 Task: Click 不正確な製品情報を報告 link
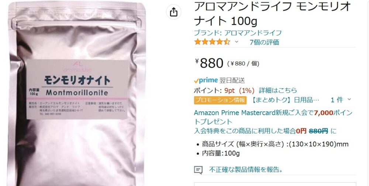246,169
